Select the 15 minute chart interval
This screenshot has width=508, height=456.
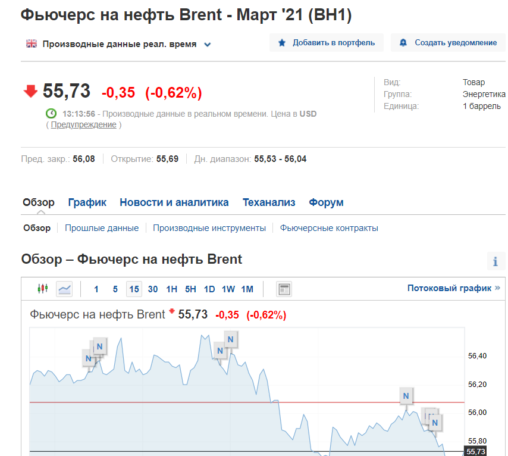point(134,289)
